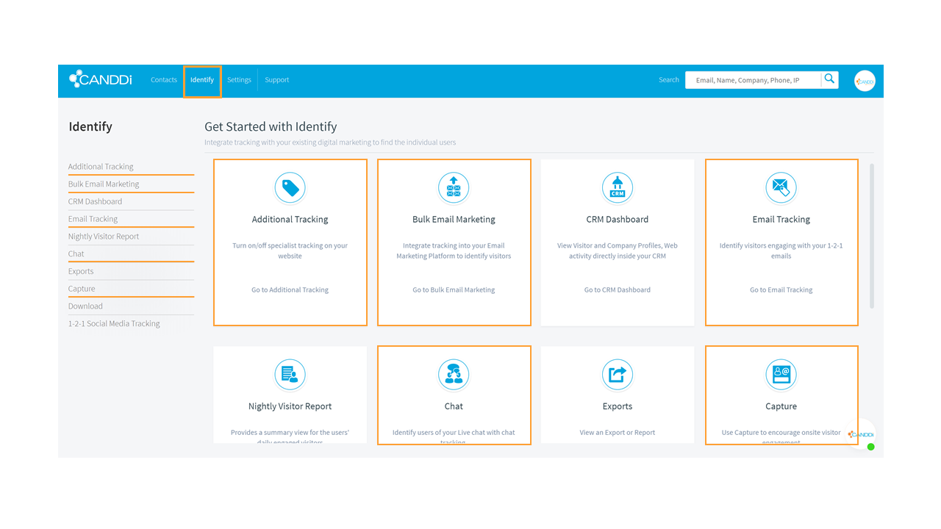Open the Support menu

tap(277, 80)
